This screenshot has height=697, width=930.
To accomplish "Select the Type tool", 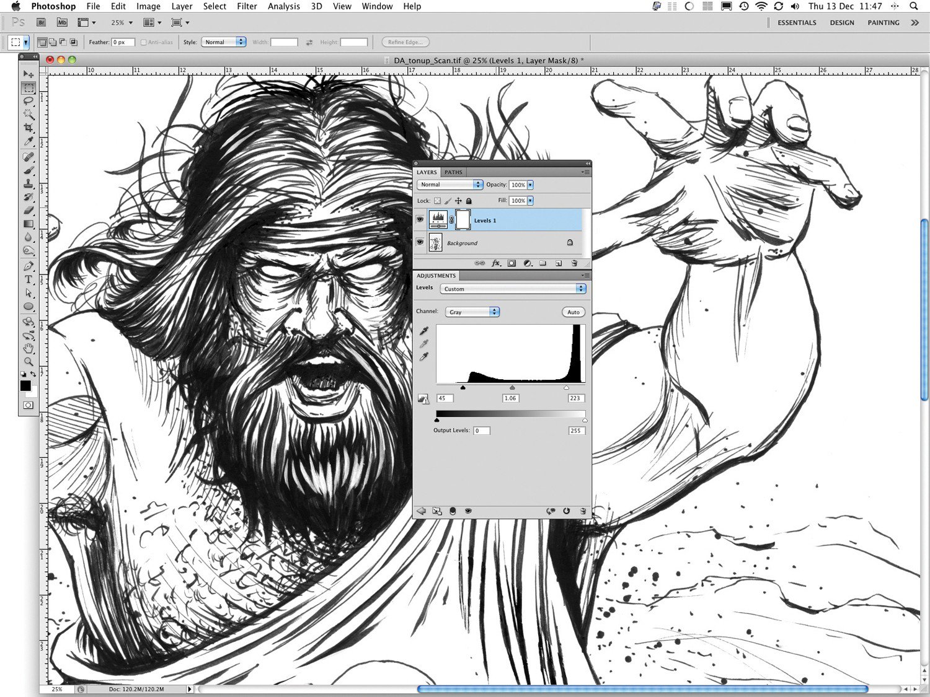I will 28,279.
